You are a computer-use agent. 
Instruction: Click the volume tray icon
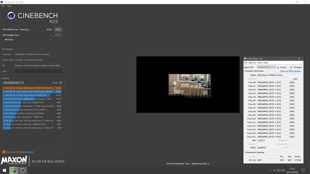(x=283, y=170)
